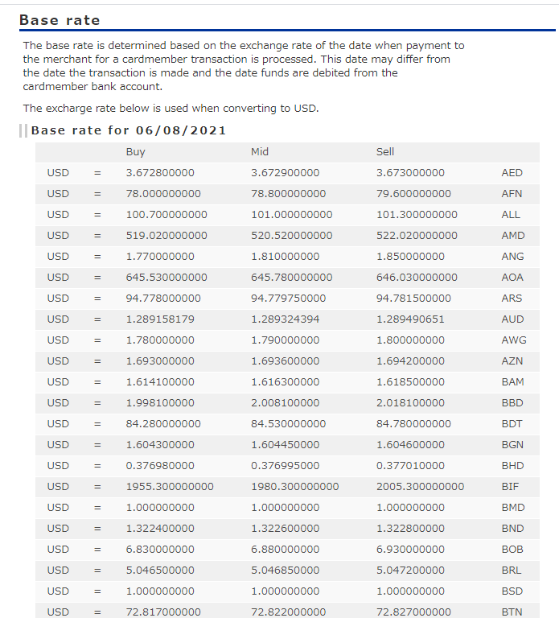The image size is (559, 618).
Task: Select the ARS currency code
Action: 512,298
